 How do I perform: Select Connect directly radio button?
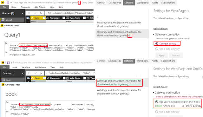[157, 44]
